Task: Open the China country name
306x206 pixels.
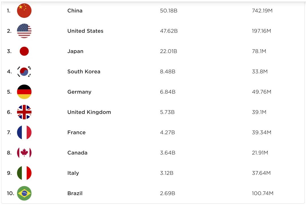Action: coord(75,10)
